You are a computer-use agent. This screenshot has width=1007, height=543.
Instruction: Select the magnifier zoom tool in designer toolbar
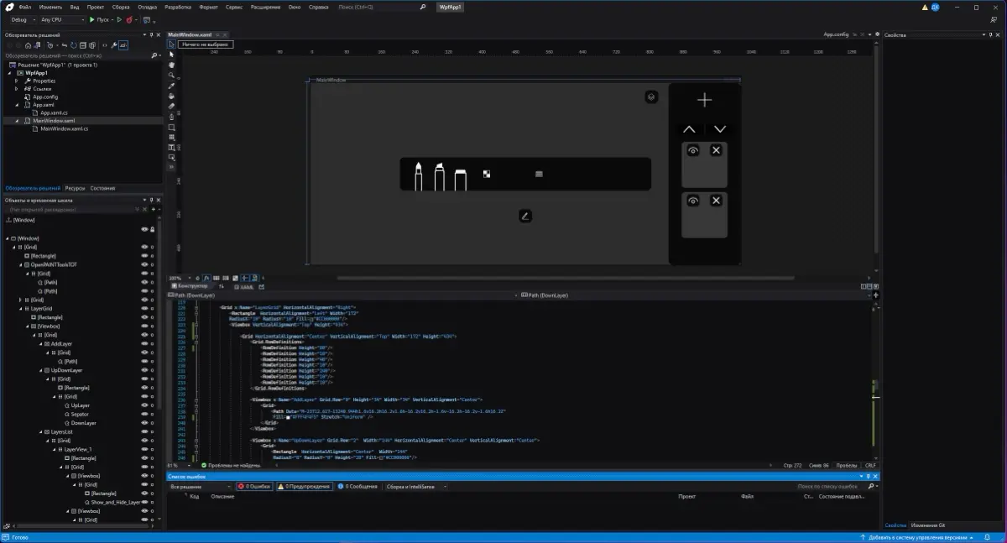pyautogui.click(x=171, y=76)
